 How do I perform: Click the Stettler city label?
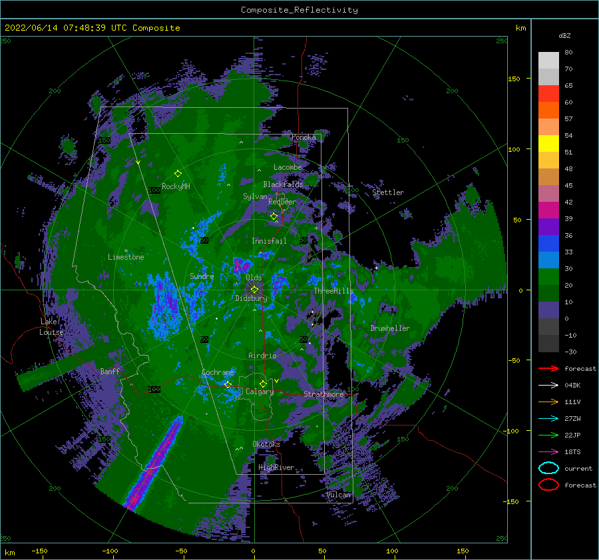(388, 192)
